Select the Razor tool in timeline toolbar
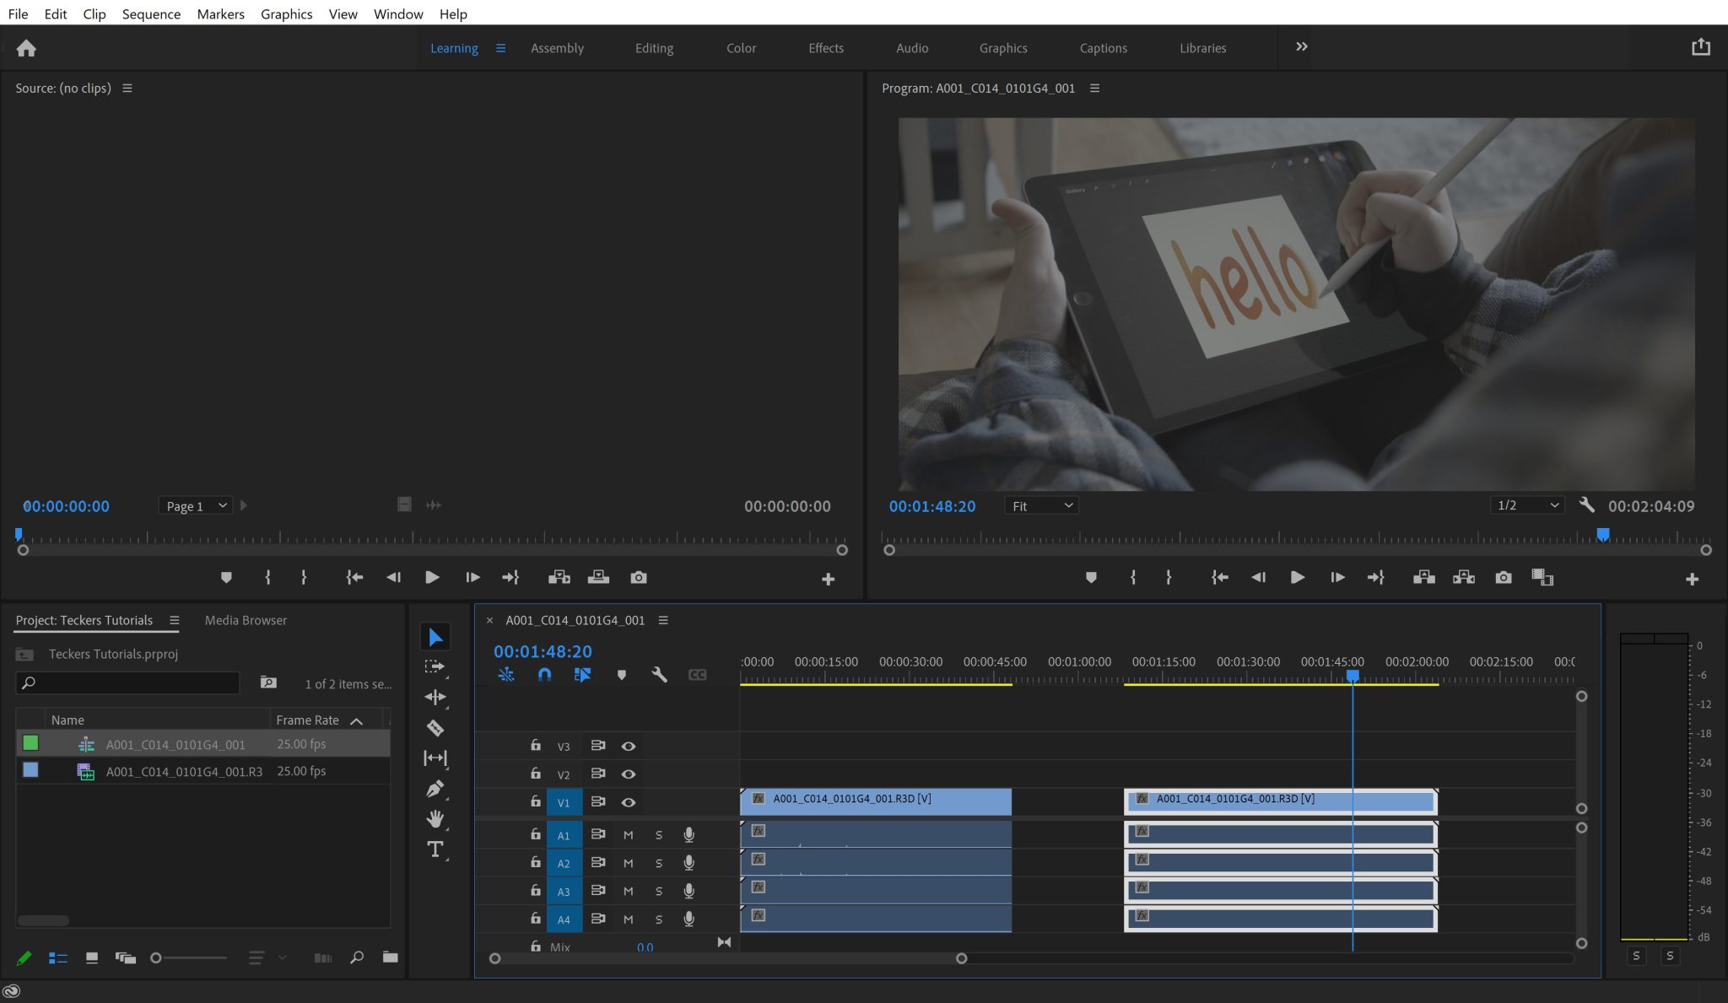 435,727
